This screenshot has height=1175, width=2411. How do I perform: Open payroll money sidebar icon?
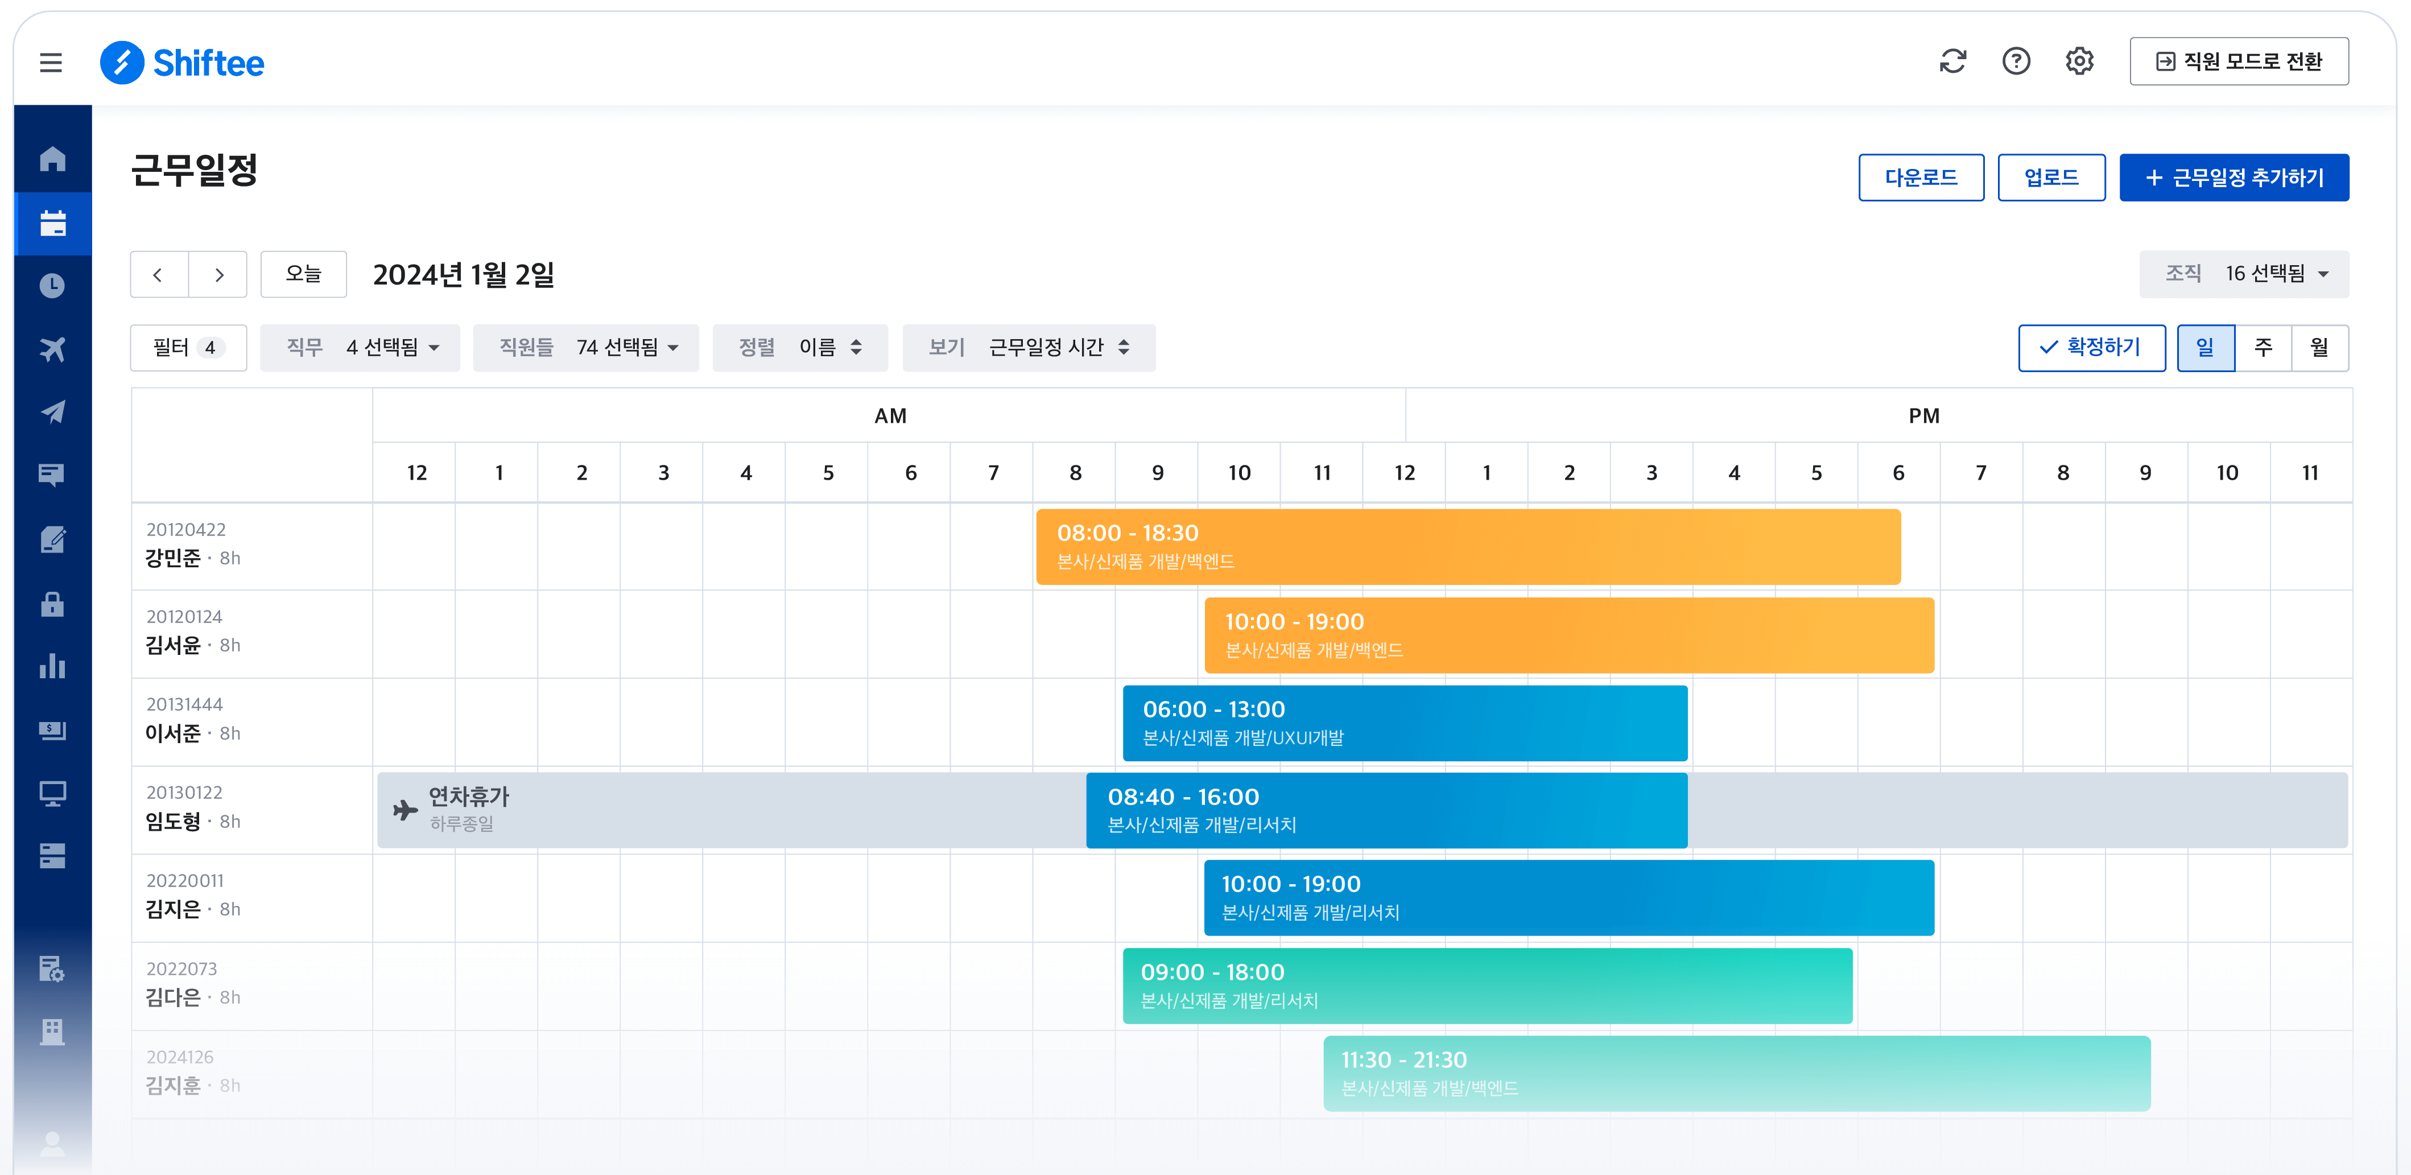click(52, 729)
